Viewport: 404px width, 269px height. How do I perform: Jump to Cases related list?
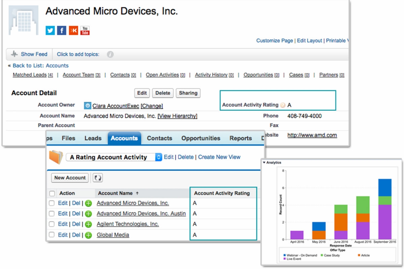[299, 75]
